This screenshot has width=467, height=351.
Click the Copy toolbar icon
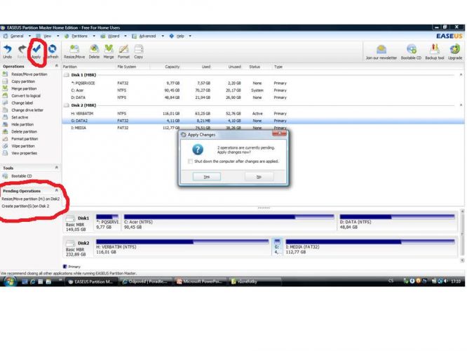139,51
